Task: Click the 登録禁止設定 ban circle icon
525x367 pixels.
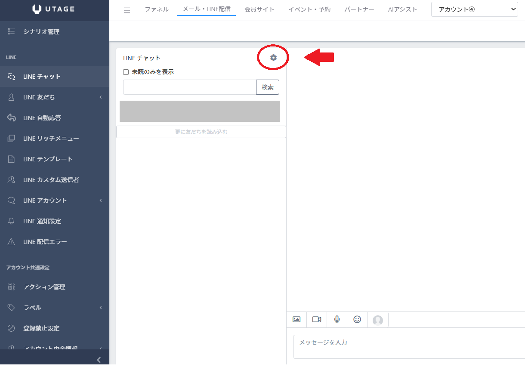Action: tap(12, 328)
